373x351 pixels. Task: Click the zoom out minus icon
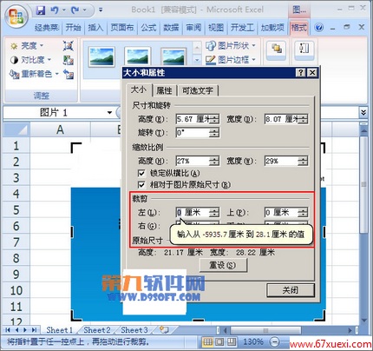(x=274, y=342)
